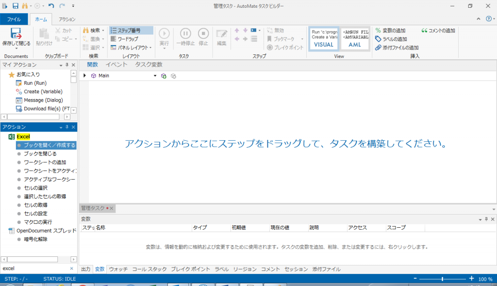Toggle step numbers (ステップ番号)

(131, 31)
